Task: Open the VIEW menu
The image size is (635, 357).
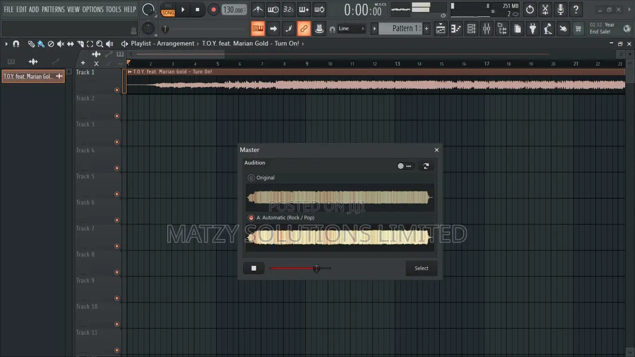Action: click(73, 9)
